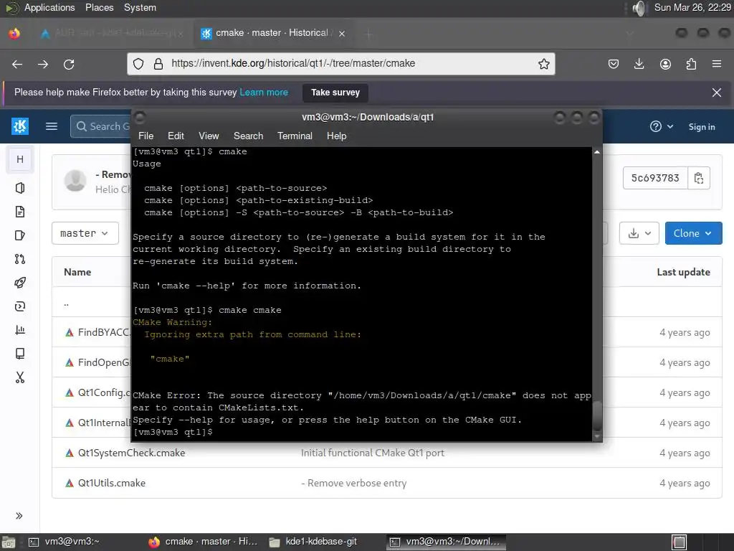The height and width of the screenshot is (551, 734).
Task: Open Terminal window Help menu
Action: (336, 136)
